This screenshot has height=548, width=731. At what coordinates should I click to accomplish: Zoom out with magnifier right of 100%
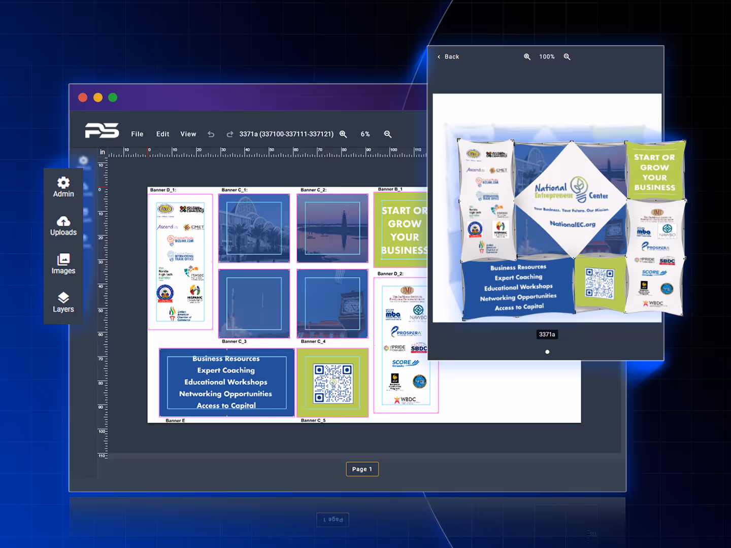[x=567, y=57]
